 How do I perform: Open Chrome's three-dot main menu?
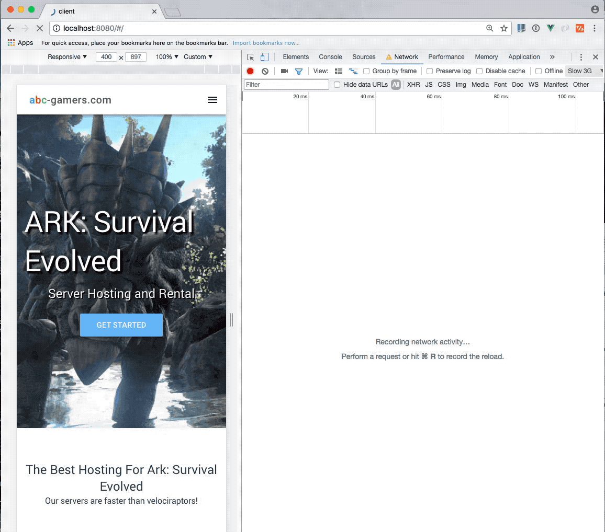pyautogui.click(x=595, y=28)
